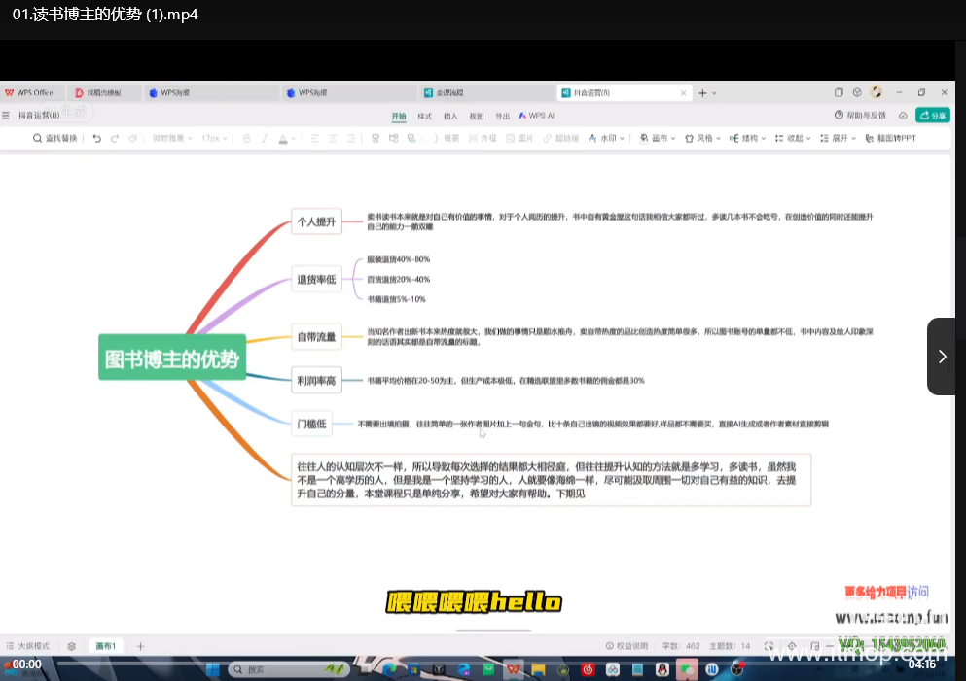Open 查找替换 search tool
966x681 pixels.
point(54,139)
